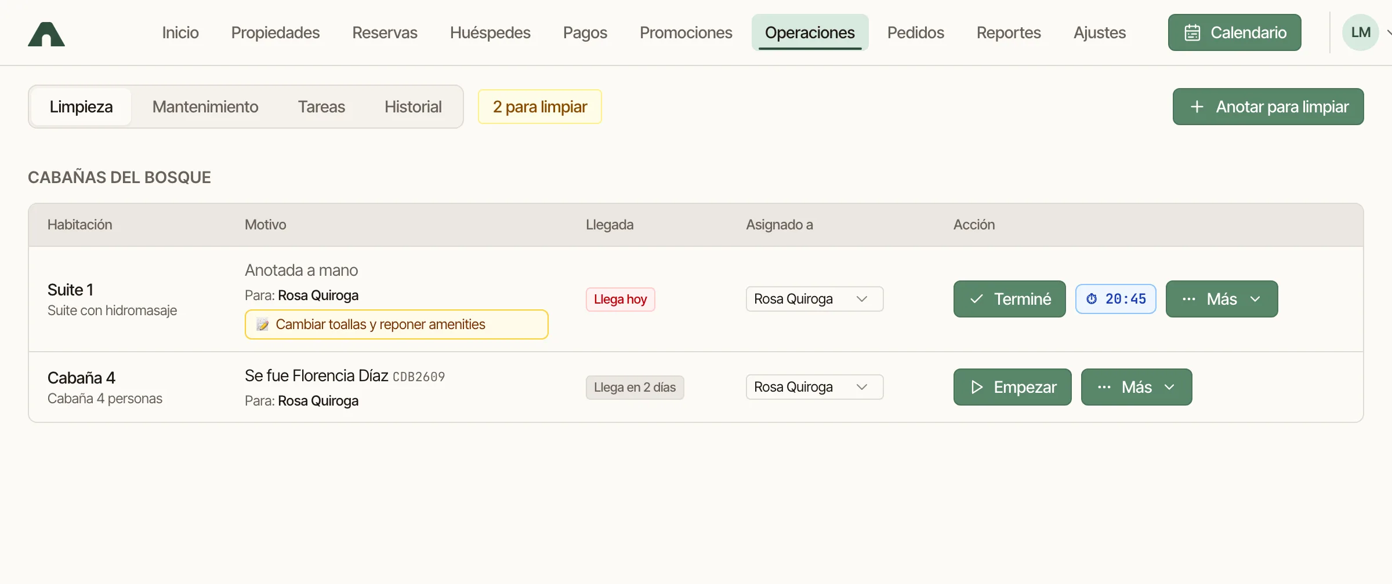Click the Cabaña 4 personas subtitle
The image size is (1392, 584).
(x=105, y=399)
